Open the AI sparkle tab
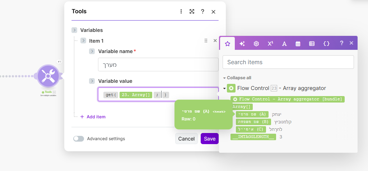368x171 pixels. click(242, 43)
